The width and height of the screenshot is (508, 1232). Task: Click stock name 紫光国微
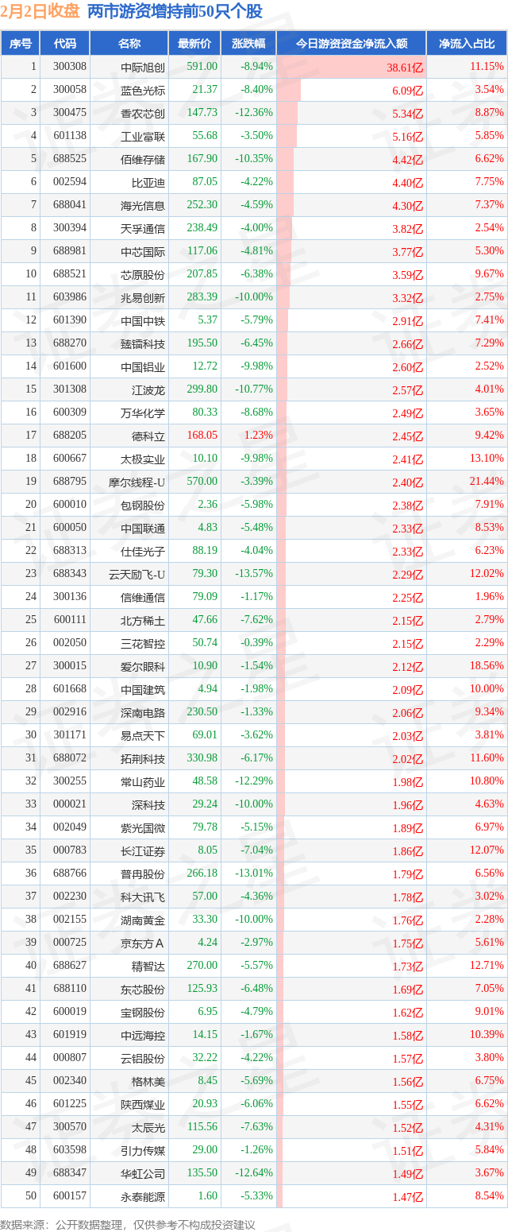click(143, 827)
